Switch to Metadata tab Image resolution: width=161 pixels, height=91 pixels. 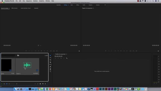point(36,8)
